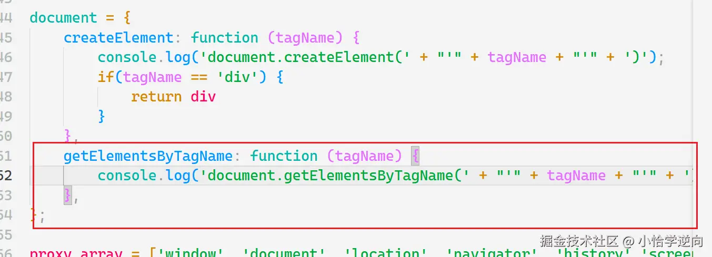Click "function" keyword on the createElement line
Screen dimensions: 712x257
click(x=224, y=37)
